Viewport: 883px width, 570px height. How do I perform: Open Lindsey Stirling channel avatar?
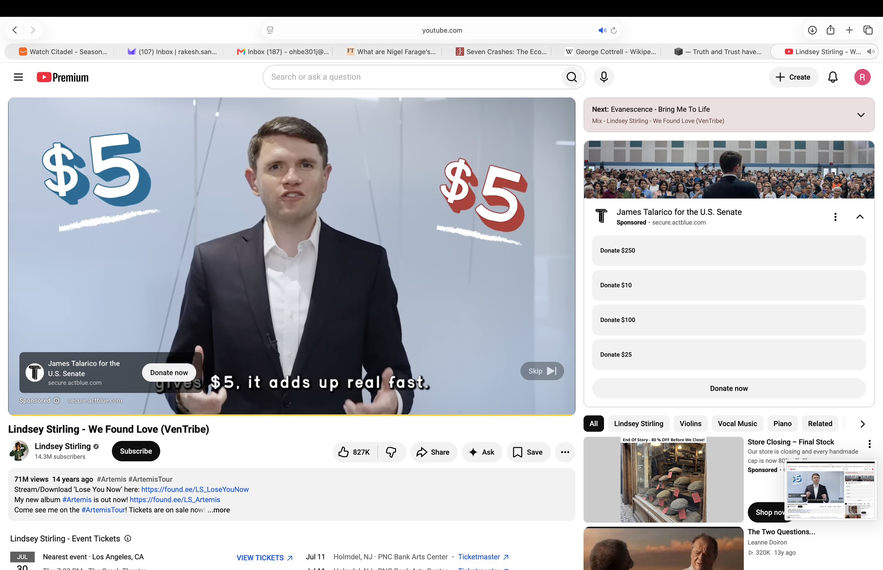coord(18,451)
